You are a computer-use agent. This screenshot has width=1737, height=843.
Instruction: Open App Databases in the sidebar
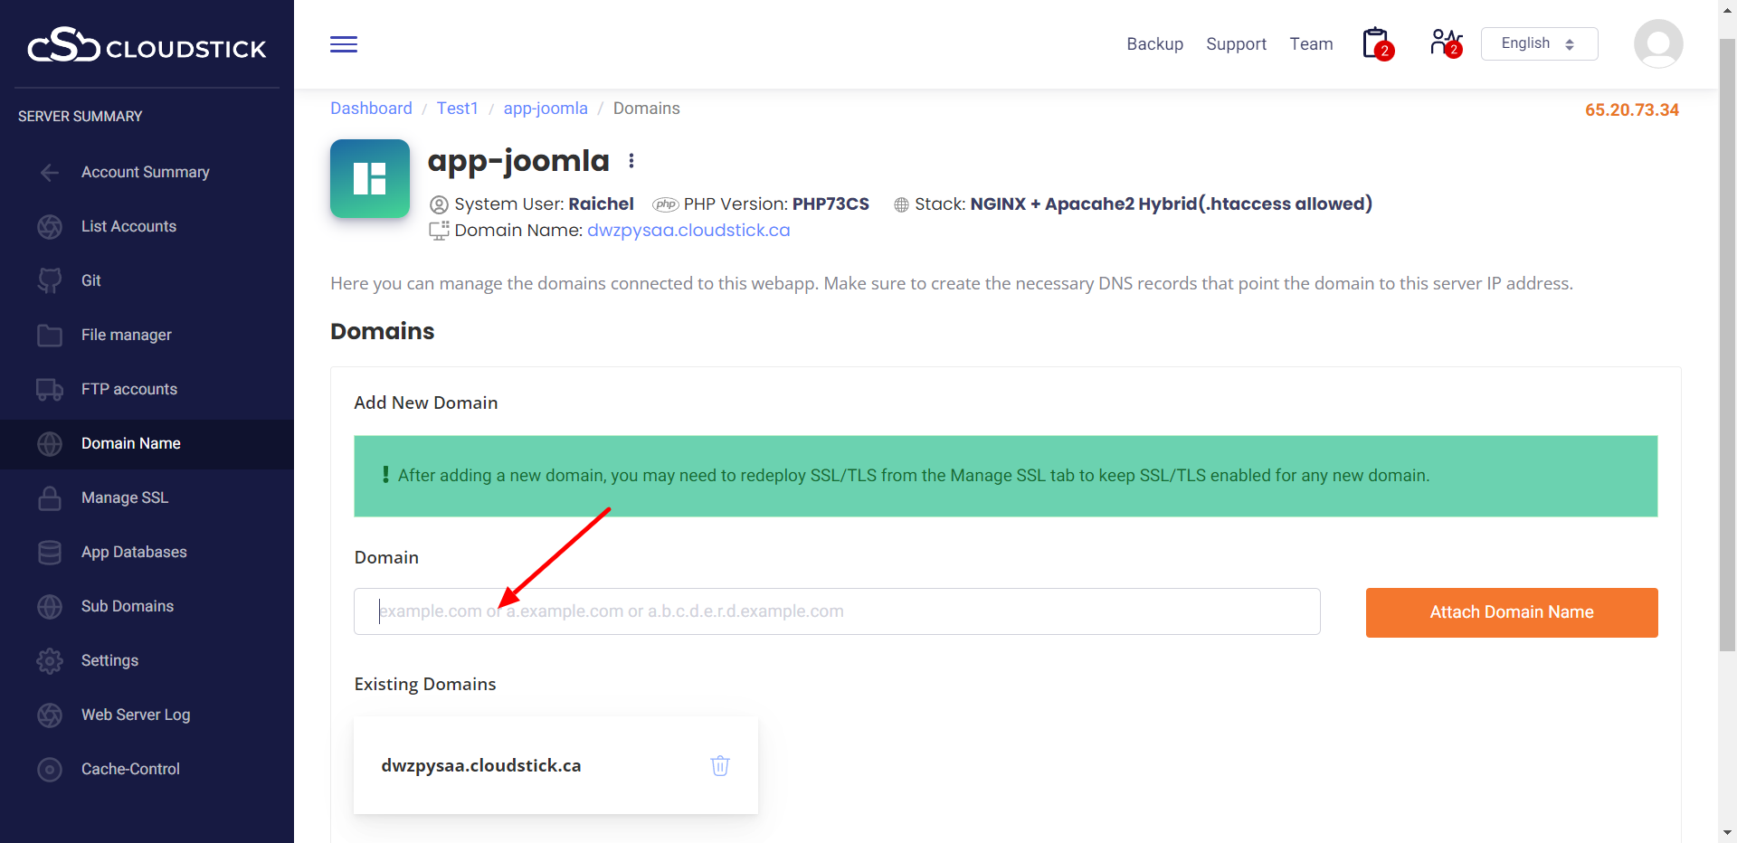point(134,552)
